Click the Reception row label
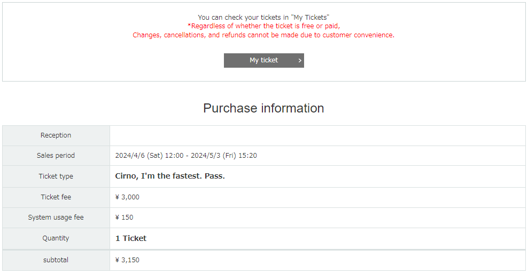Viewport: 528px width, 274px height. (x=56, y=135)
